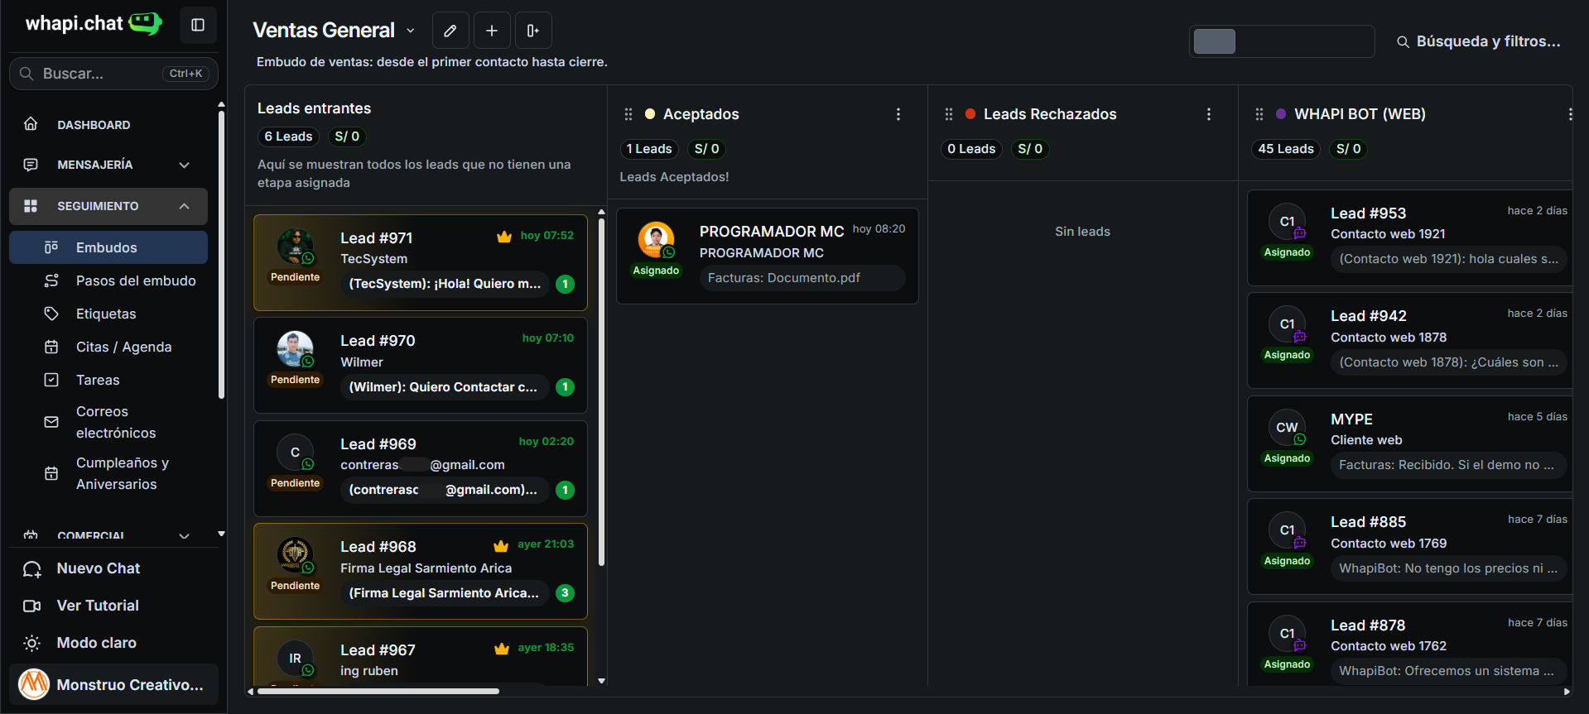Click the '45 Leads' count badge
The image size is (1589, 714).
[1285, 149]
